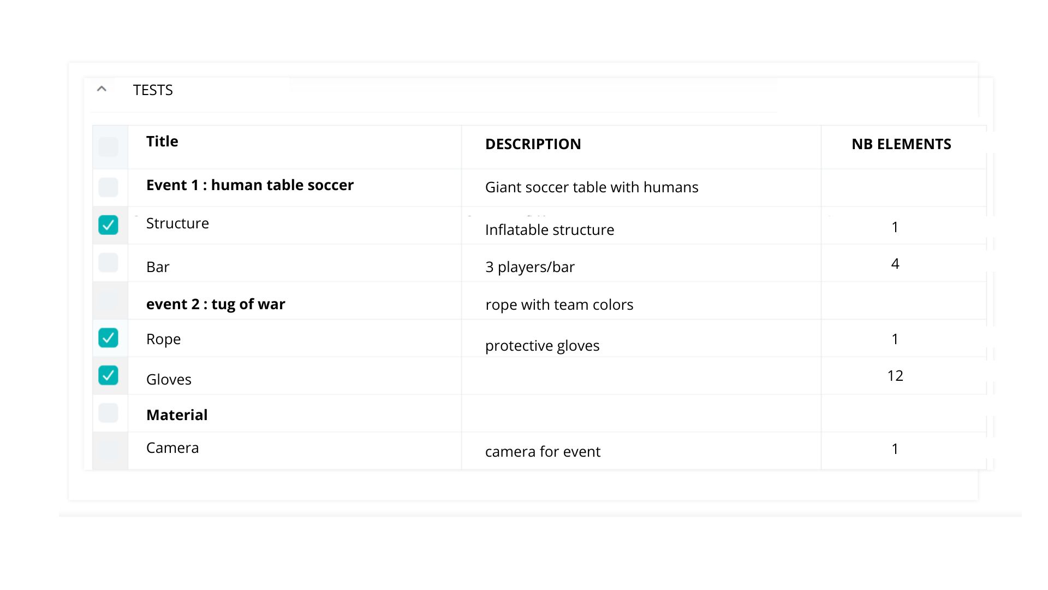The image size is (1048, 590).
Task: Collapse the TESTS section chevron
Action: [102, 89]
